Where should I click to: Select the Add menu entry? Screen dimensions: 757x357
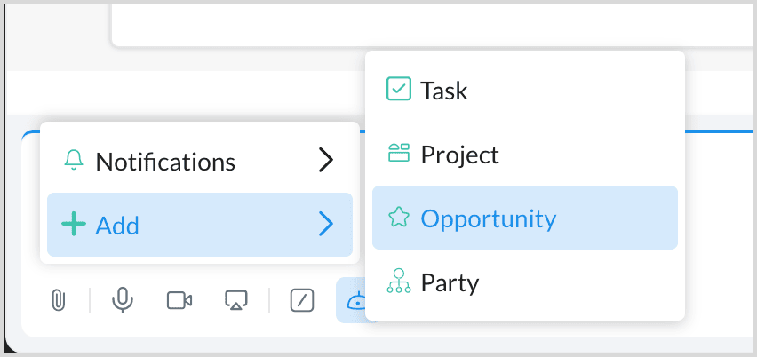117,226
